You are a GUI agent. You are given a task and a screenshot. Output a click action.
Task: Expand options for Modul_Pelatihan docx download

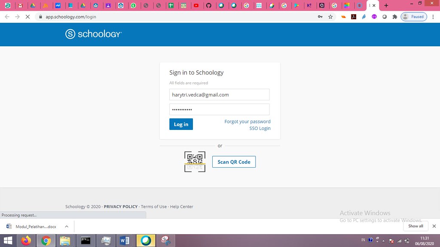(x=67, y=226)
